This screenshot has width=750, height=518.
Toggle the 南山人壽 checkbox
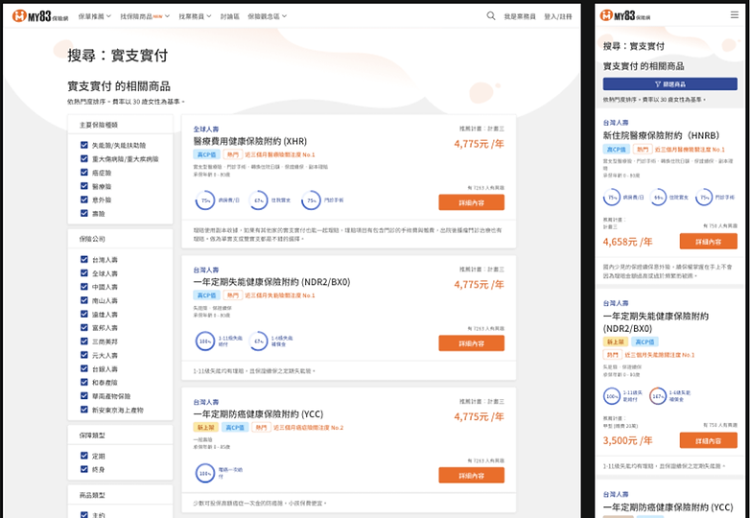click(84, 300)
